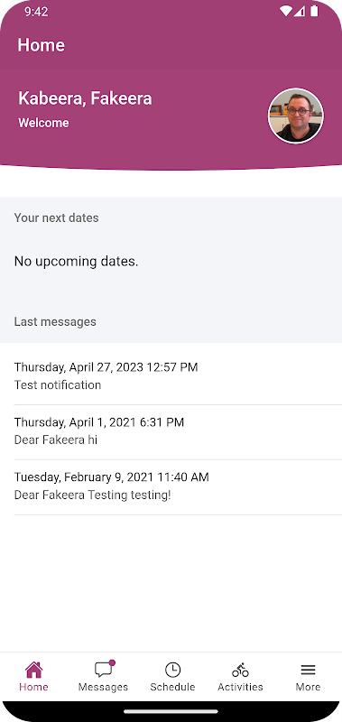342x722 pixels.
Task: Open Messages speech bubble icon
Action: (104, 669)
